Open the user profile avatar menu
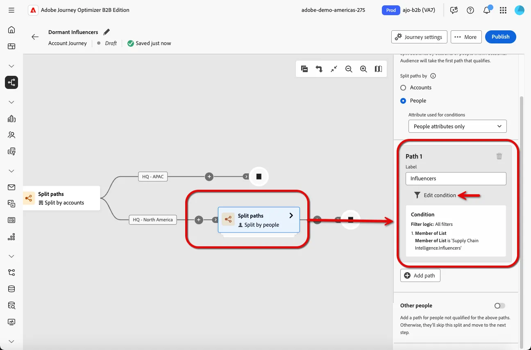The width and height of the screenshot is (531, 350). point(520,10)
